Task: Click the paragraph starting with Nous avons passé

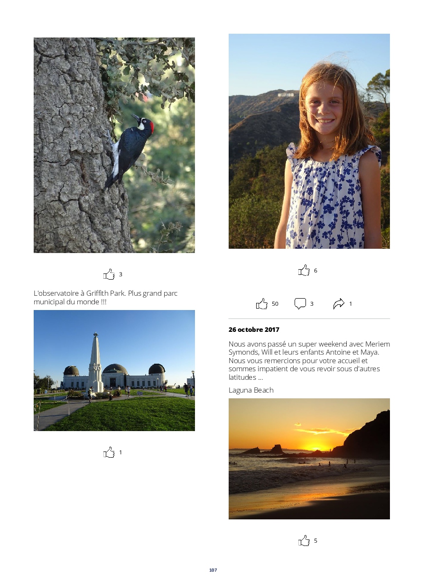Action: 309,360
